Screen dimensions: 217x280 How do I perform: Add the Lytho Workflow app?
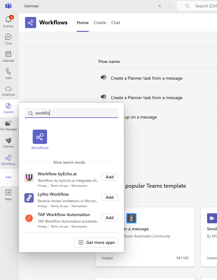109,197
